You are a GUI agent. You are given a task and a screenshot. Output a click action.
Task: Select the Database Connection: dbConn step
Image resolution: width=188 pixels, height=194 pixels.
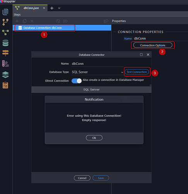coord(62,28)
